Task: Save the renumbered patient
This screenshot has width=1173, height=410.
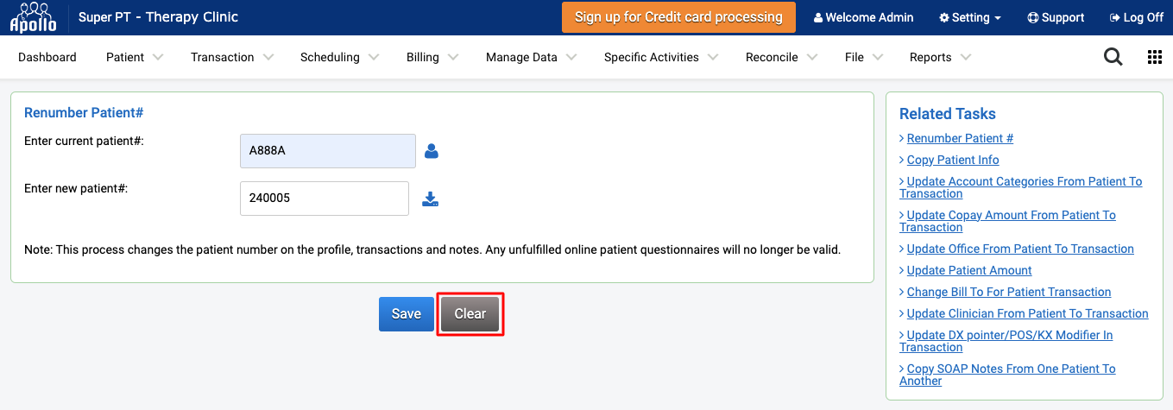Action: coord(407,314)
